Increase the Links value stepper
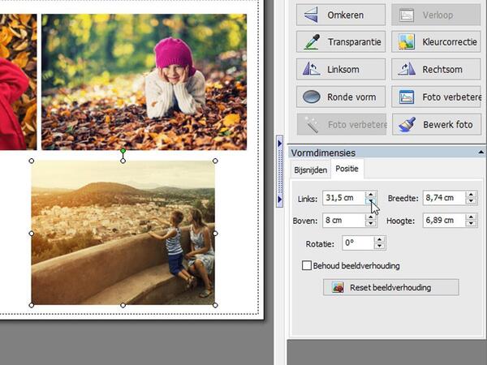487x365 pixels. point(371,194)
